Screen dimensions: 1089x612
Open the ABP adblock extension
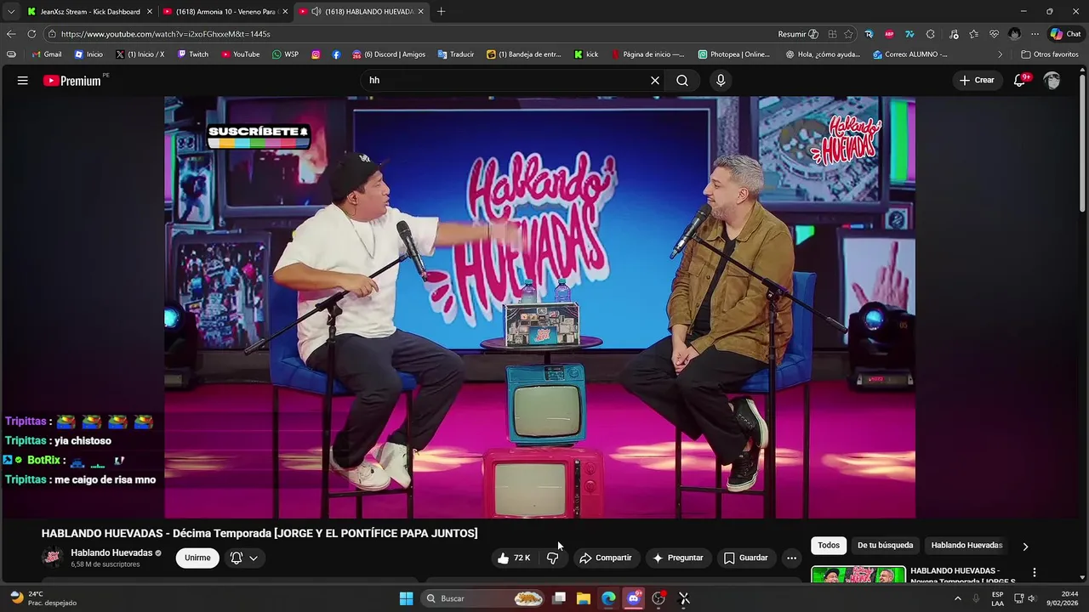click(889, 34)
